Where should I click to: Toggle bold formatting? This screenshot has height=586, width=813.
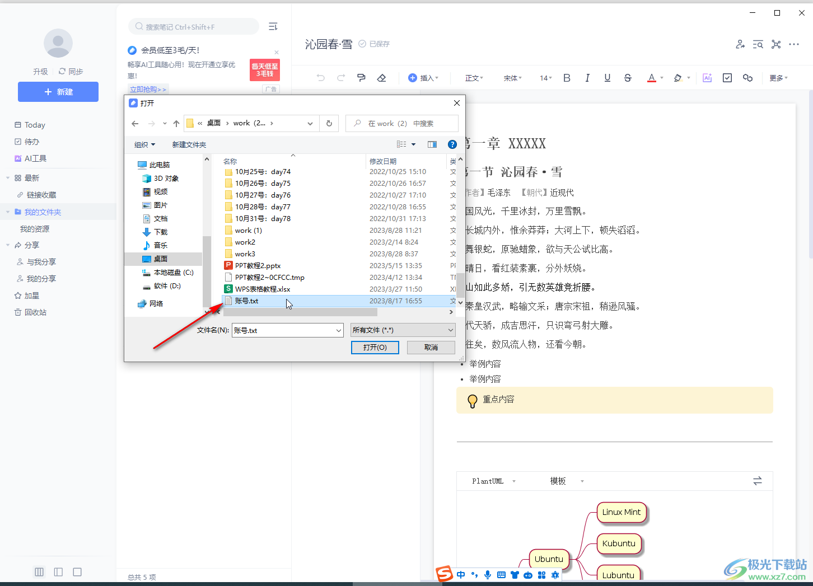[x=567, y=78]
